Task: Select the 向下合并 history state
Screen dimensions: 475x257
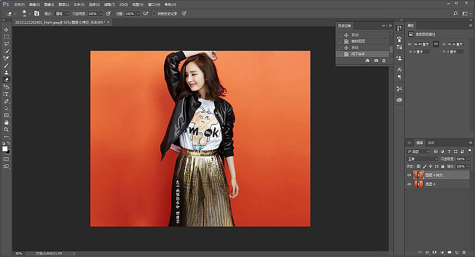Action: (359, 54)
